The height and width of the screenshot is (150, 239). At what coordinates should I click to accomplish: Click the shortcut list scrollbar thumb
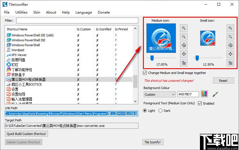click(135, 82)
